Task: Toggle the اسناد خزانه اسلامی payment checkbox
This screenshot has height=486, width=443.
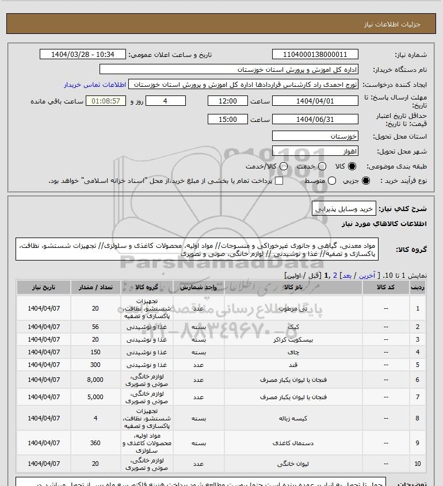Action: click(x=279, y=181)
